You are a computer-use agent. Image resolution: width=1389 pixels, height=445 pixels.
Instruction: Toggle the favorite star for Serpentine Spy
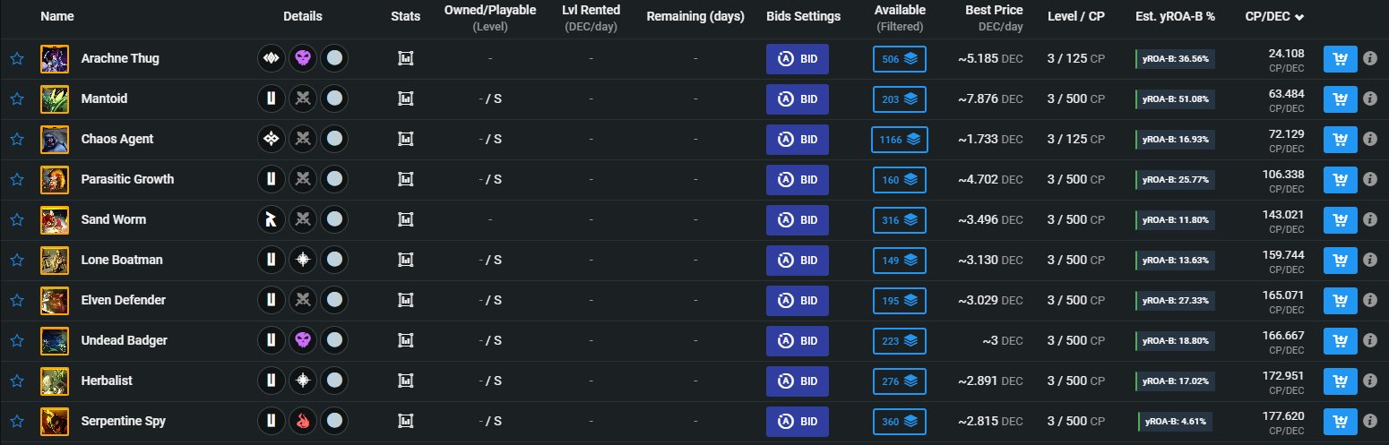16,422
